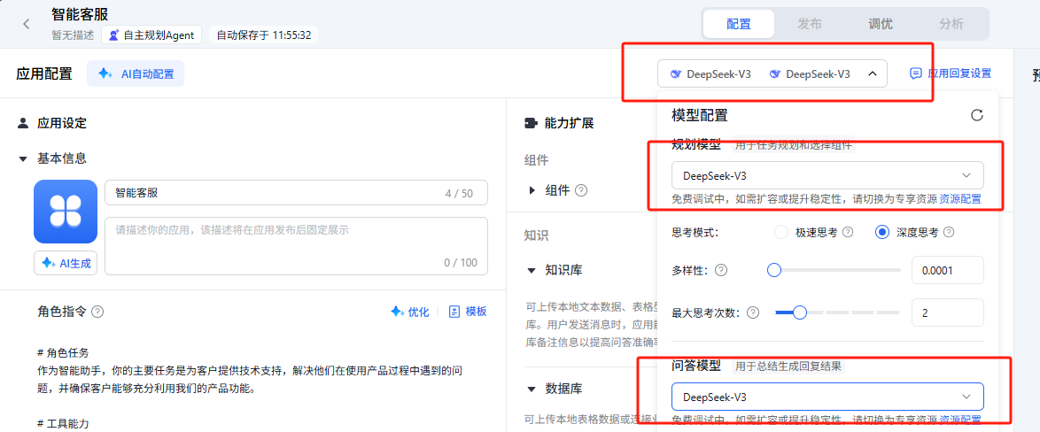Collapse the 知识库 section
Screen dimensions: 1040x432
click(x=532, y=270)
